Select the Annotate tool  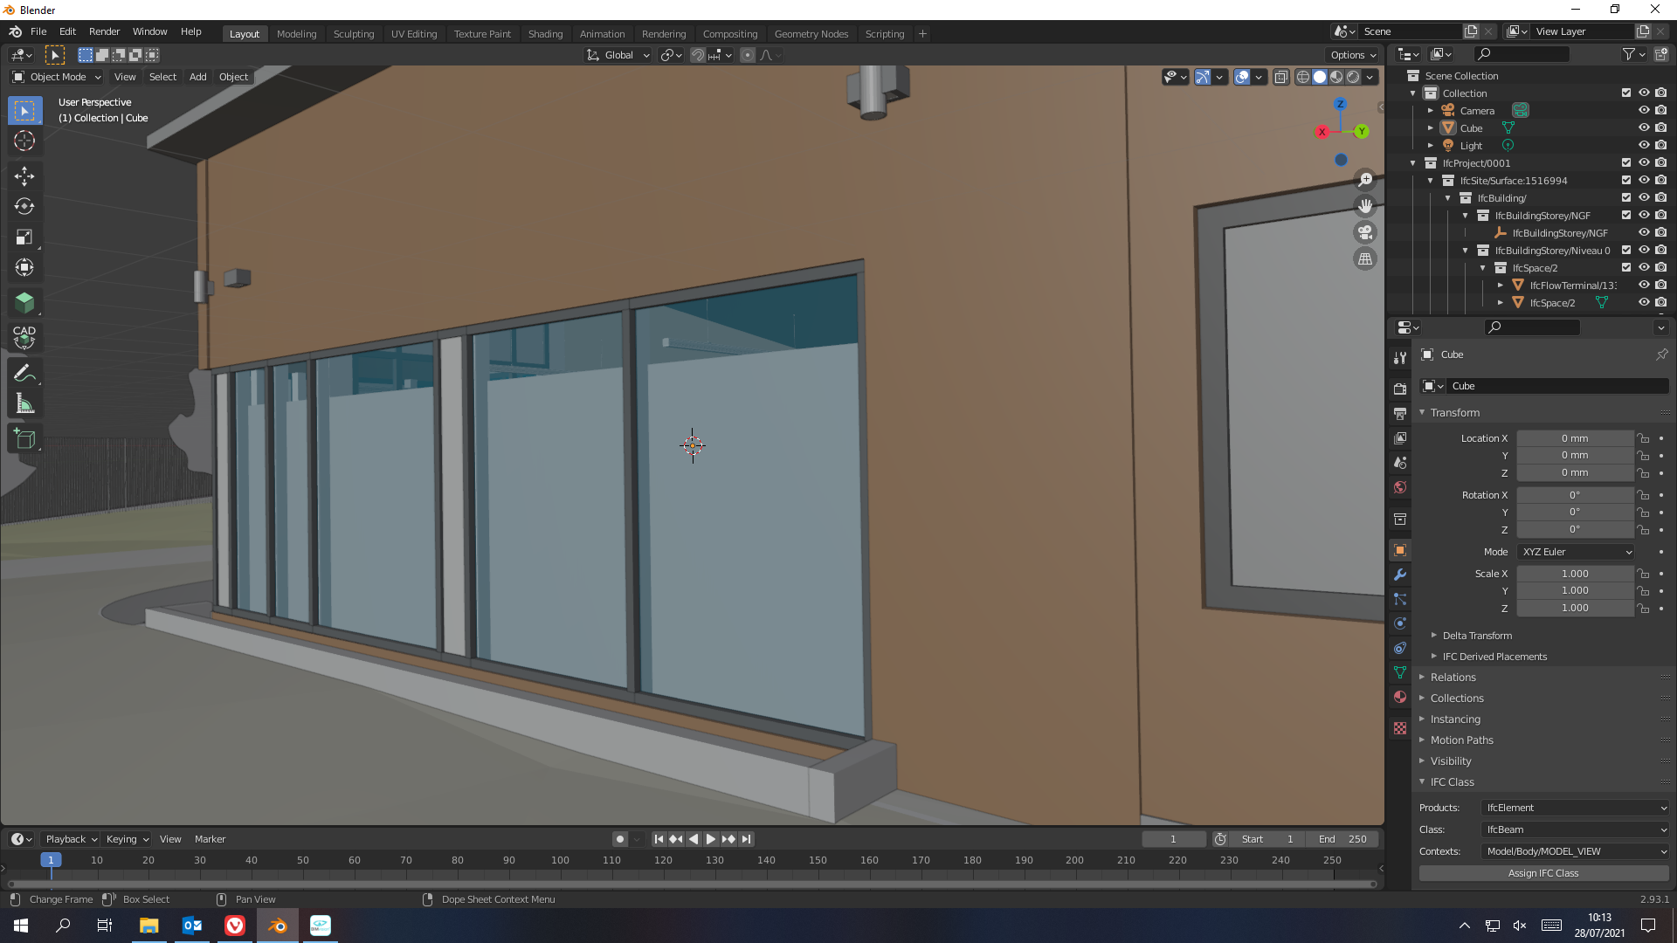24,372
